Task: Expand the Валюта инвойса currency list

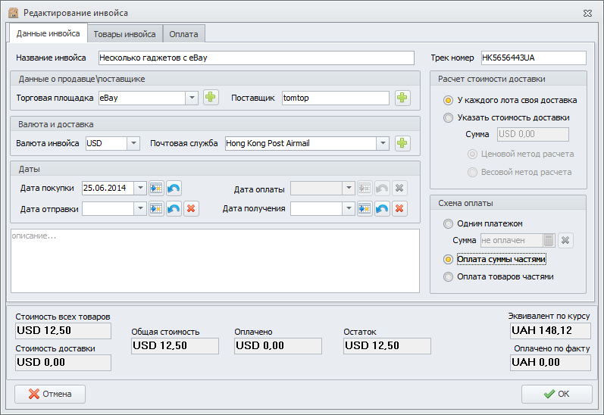Action: 133,143
